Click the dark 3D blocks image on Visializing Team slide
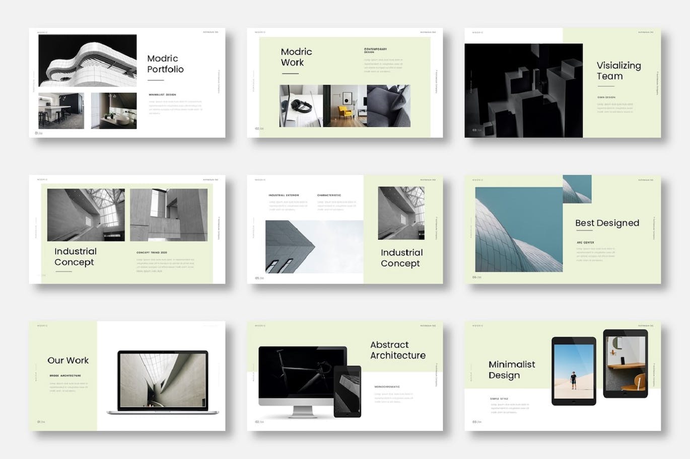 (524, 91)
